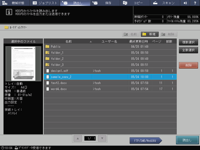
Task: Go to next page with down arrow
Action: pos(102,138)
